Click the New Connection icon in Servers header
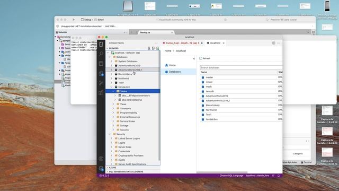Viewport: 339px width, 191px height. [149, 48]
